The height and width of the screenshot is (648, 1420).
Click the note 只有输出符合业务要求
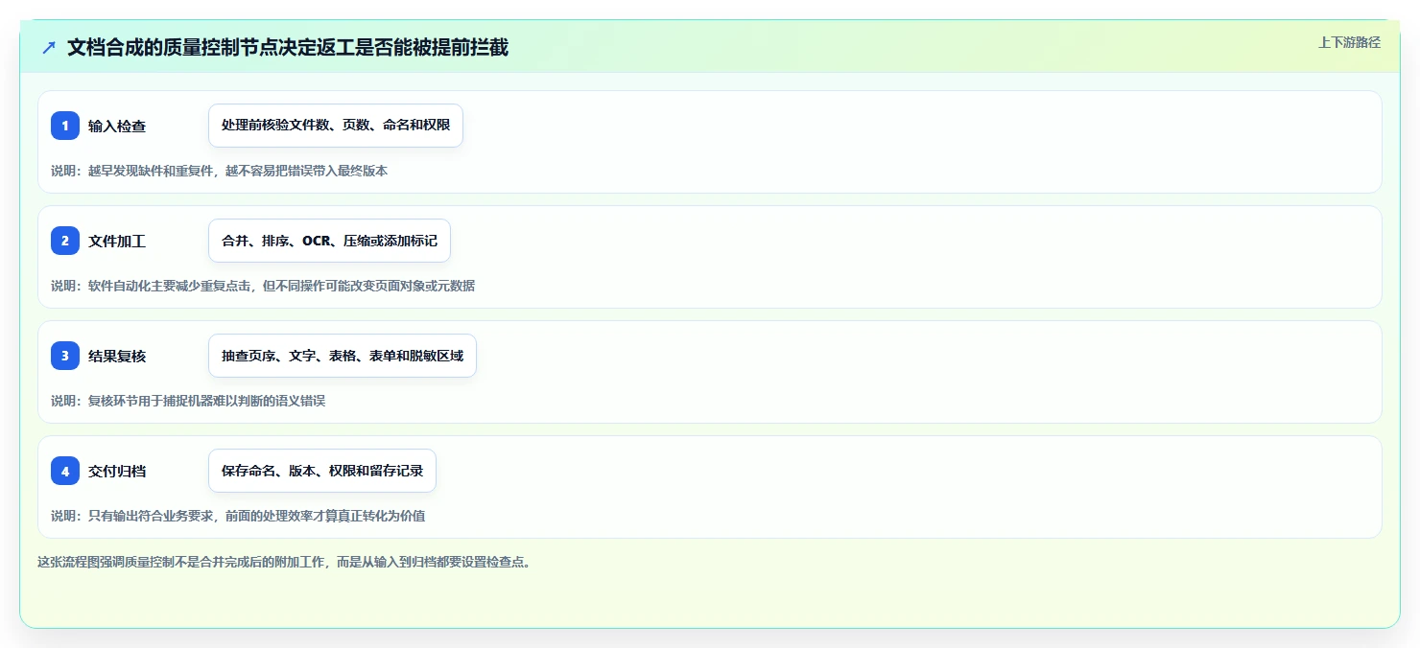238,516
